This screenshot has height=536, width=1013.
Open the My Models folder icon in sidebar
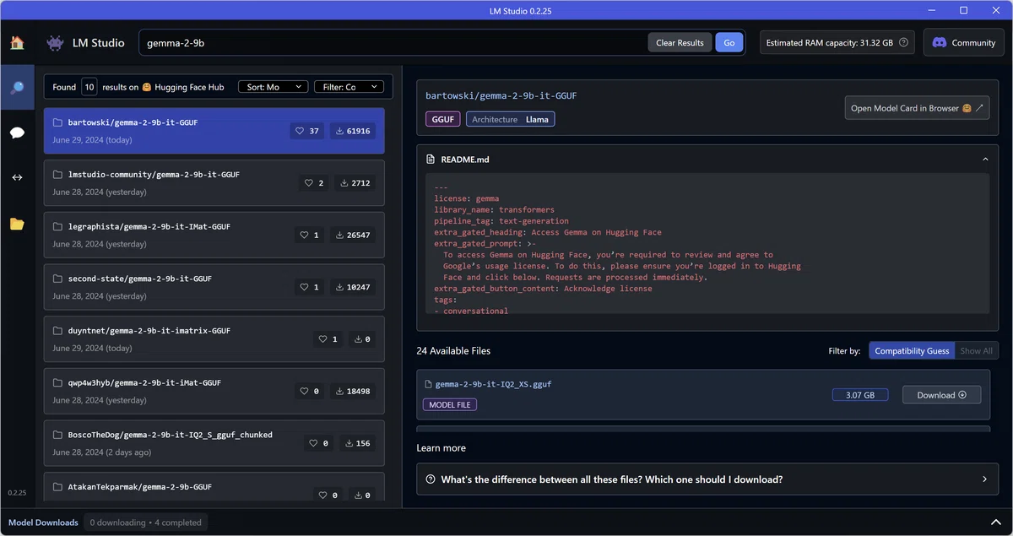[x=17, y=224]
